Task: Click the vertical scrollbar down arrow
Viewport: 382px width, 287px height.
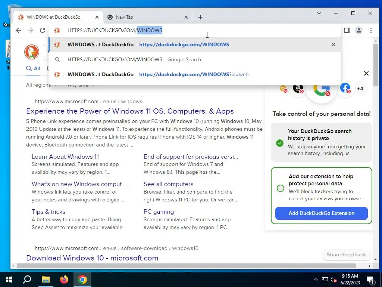Action: point(375,259)
